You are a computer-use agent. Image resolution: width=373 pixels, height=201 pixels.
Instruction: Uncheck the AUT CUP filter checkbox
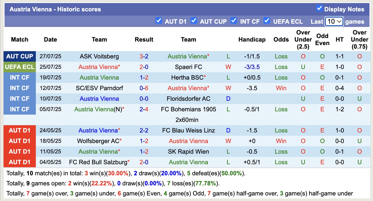click(x=194, y=20)
